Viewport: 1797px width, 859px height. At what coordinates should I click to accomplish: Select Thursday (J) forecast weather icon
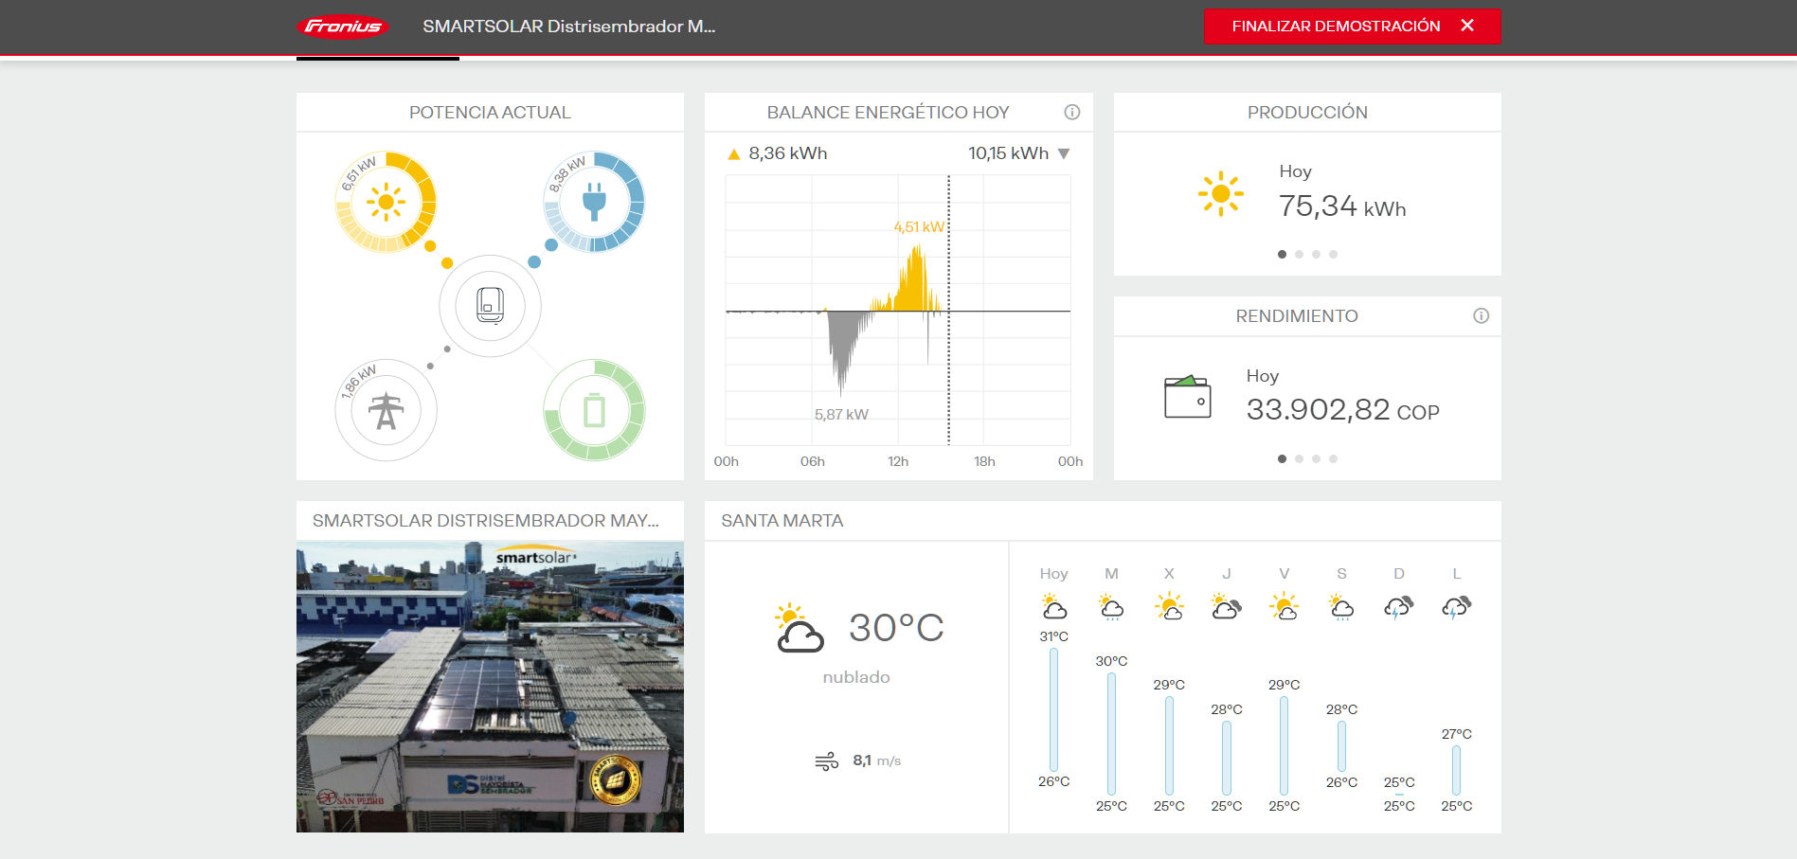coord(1226,606)
